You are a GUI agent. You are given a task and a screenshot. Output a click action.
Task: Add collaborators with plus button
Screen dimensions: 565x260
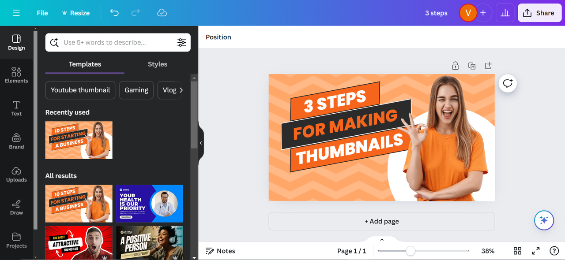(483, 13)
